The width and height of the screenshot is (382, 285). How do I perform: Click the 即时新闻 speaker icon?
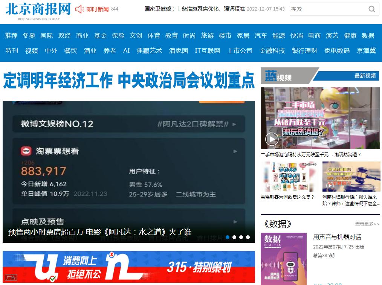tap(79, 9)
